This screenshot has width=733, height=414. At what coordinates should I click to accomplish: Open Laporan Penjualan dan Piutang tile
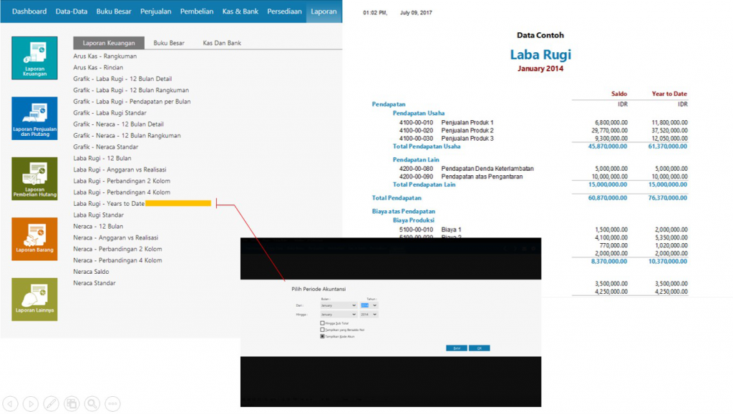click(x=34, y=118)
